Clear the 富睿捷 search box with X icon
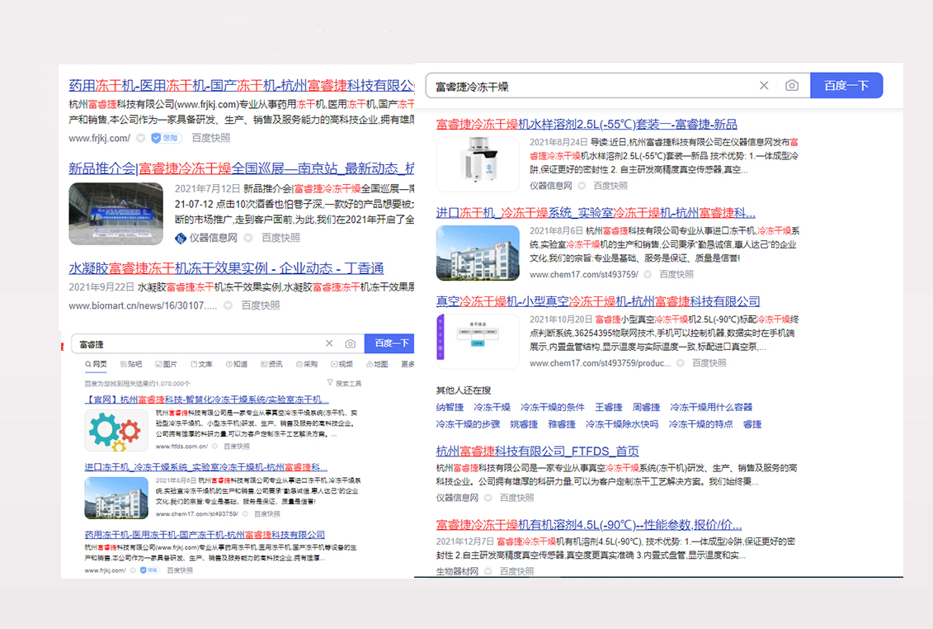This screenshot has height=629, width=933. (x=329, y=343)
